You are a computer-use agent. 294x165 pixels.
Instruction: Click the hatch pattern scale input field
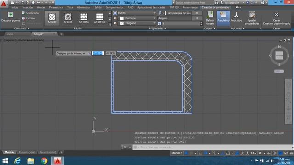(x=181, y=23)
